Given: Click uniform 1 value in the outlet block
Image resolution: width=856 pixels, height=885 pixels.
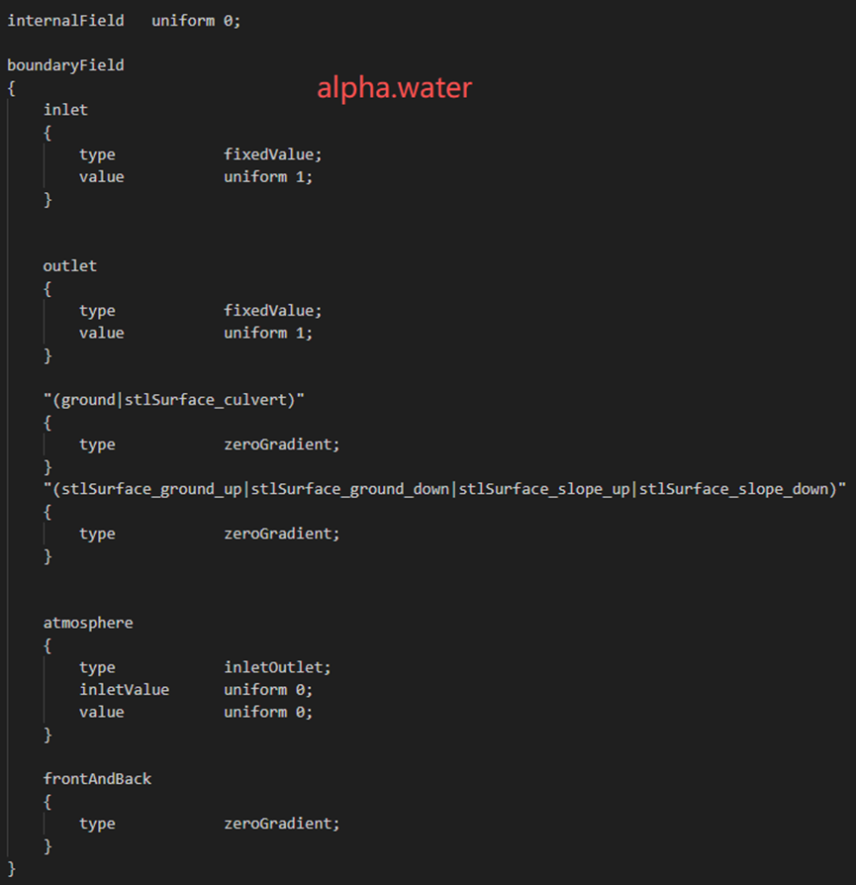Looking at the screenshot, I should tap(267, 333).
